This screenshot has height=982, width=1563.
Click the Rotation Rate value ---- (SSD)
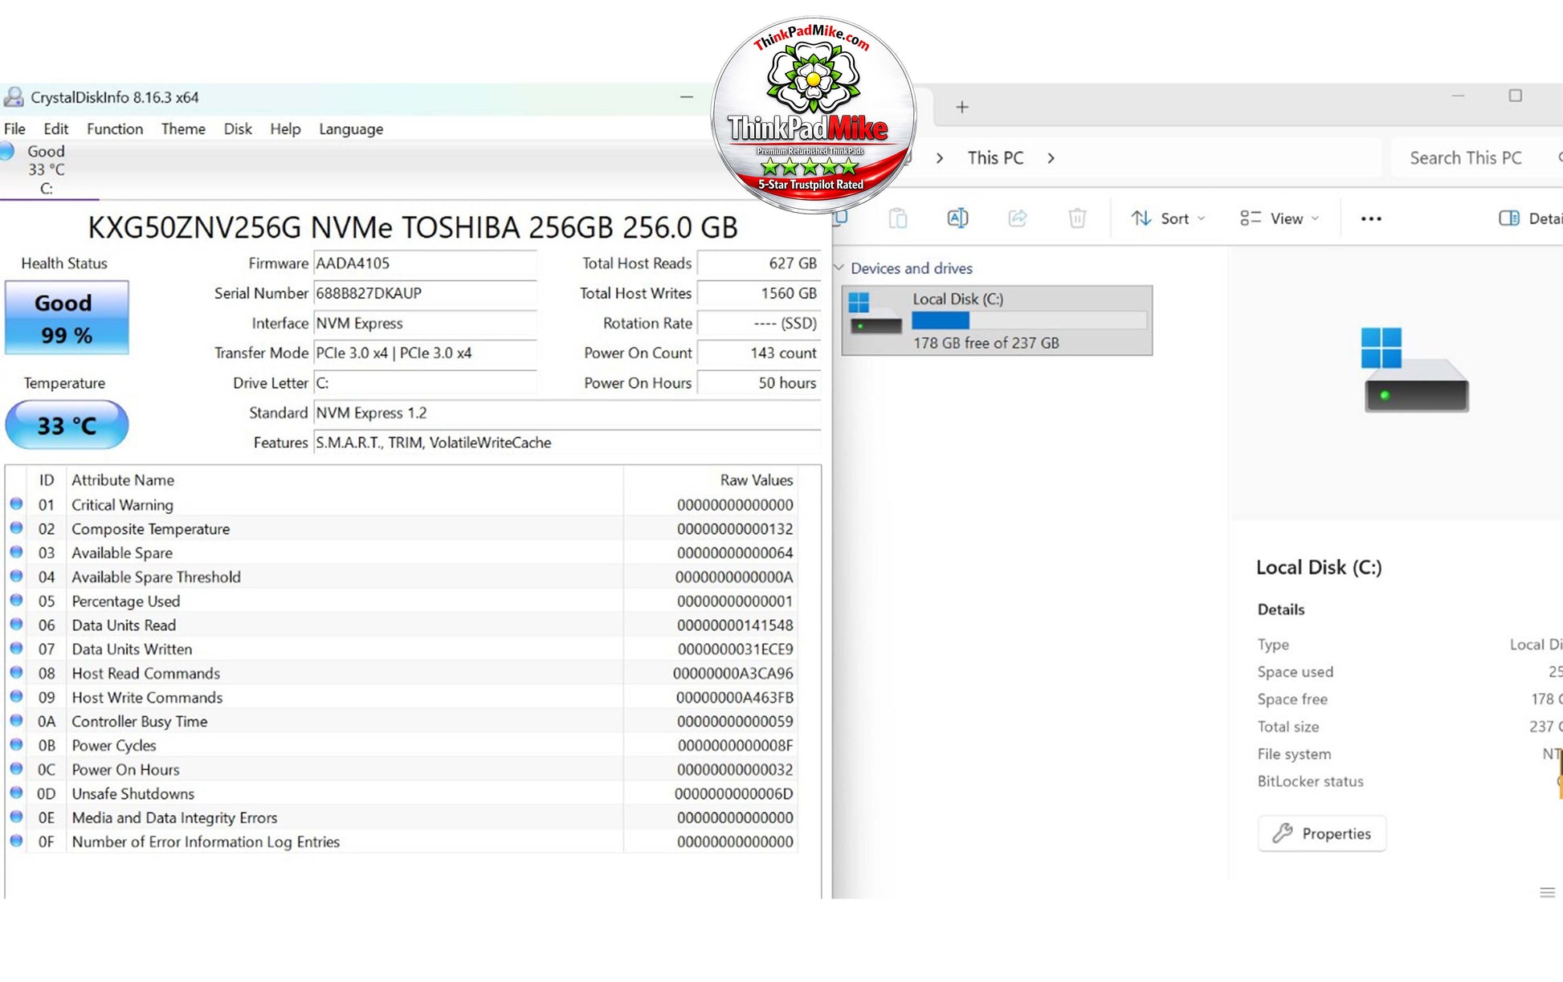click(x=758, y=323)
